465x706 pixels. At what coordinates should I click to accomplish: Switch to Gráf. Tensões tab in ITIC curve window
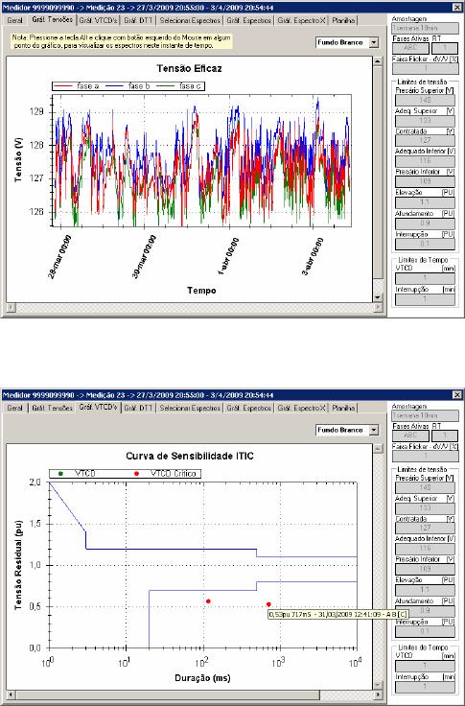(x=52, y=408)
